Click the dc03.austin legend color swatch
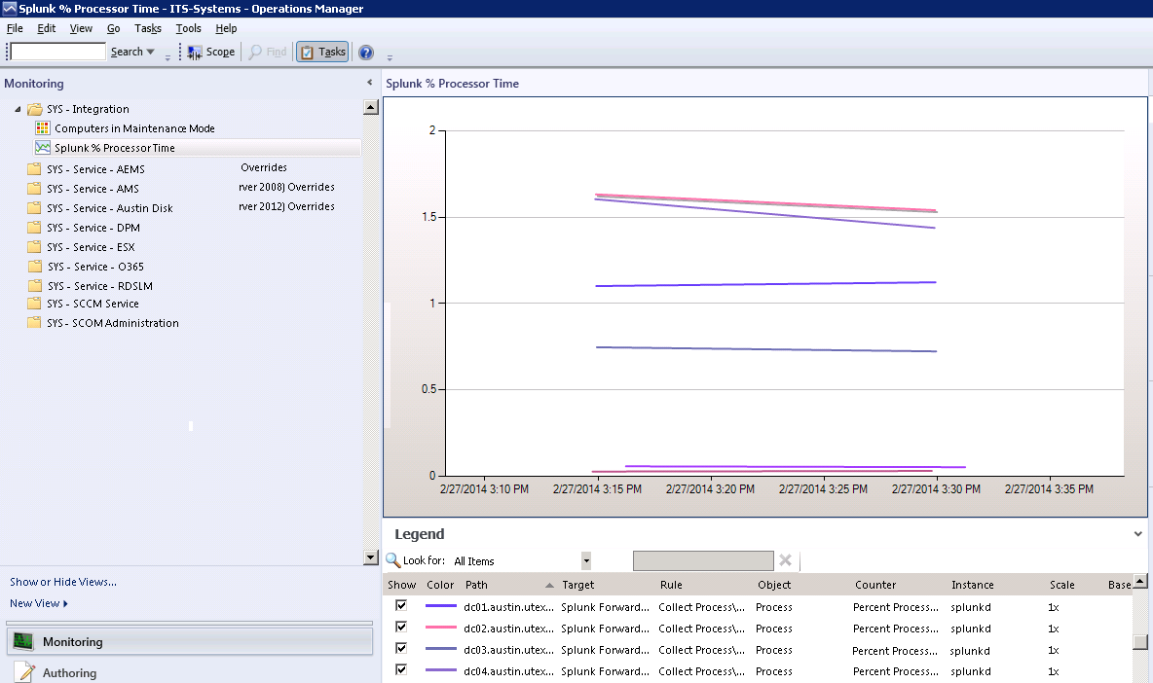This screenshot has height=683, width=1153. coord(440,650)
